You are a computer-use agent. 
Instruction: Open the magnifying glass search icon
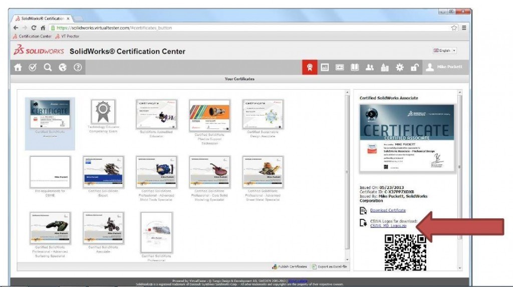pyautogui.click(x=48, y=68)
